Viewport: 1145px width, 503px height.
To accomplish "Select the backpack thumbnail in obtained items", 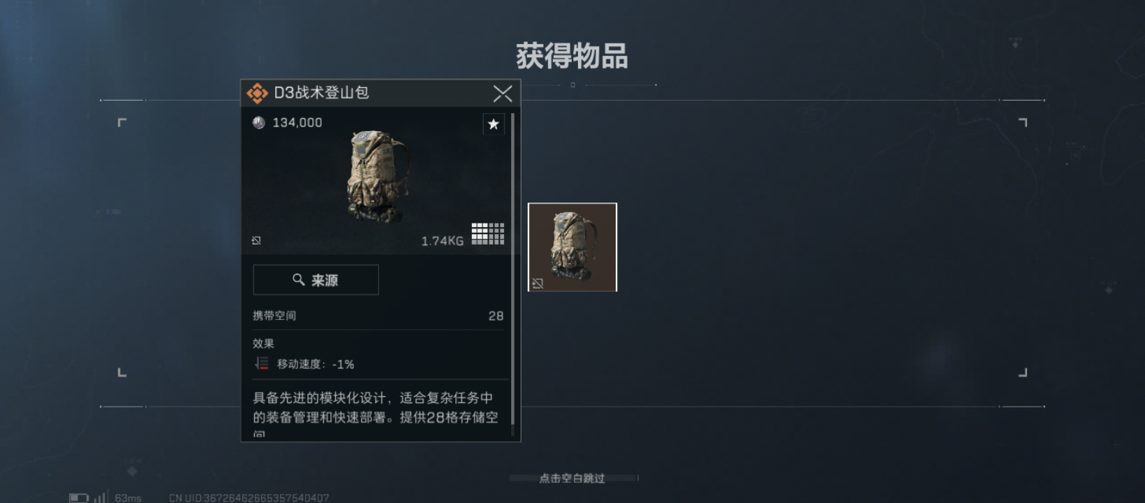I will click(572, 247).
